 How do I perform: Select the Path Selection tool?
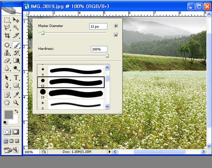click(x=7, y=78)
